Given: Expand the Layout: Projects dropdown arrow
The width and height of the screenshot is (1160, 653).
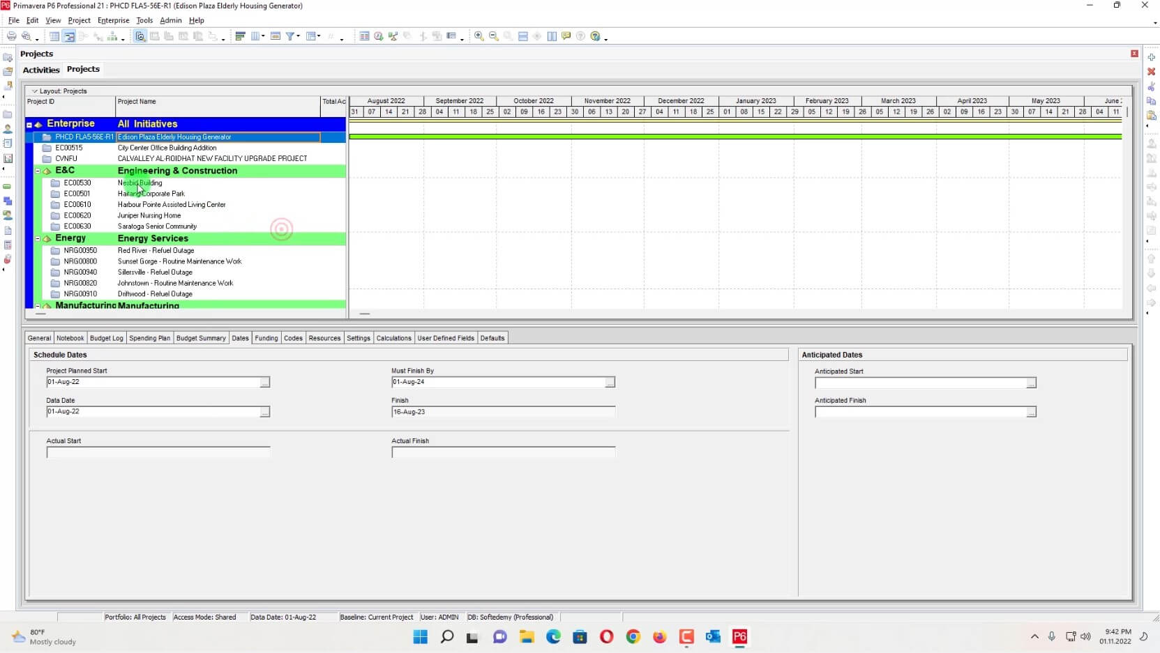Looking at the screenshot, I should click(x=34, y=91).
